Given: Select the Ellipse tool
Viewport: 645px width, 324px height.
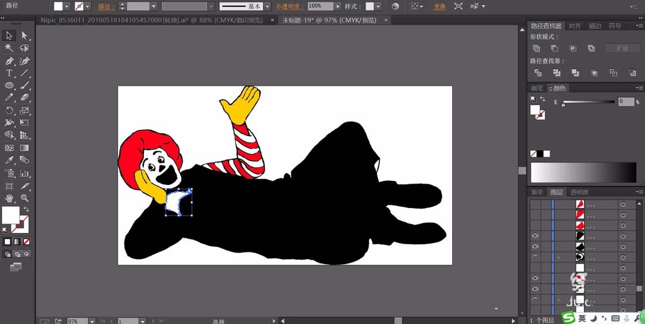Looking at the screenshot, I should coord(10,85).
